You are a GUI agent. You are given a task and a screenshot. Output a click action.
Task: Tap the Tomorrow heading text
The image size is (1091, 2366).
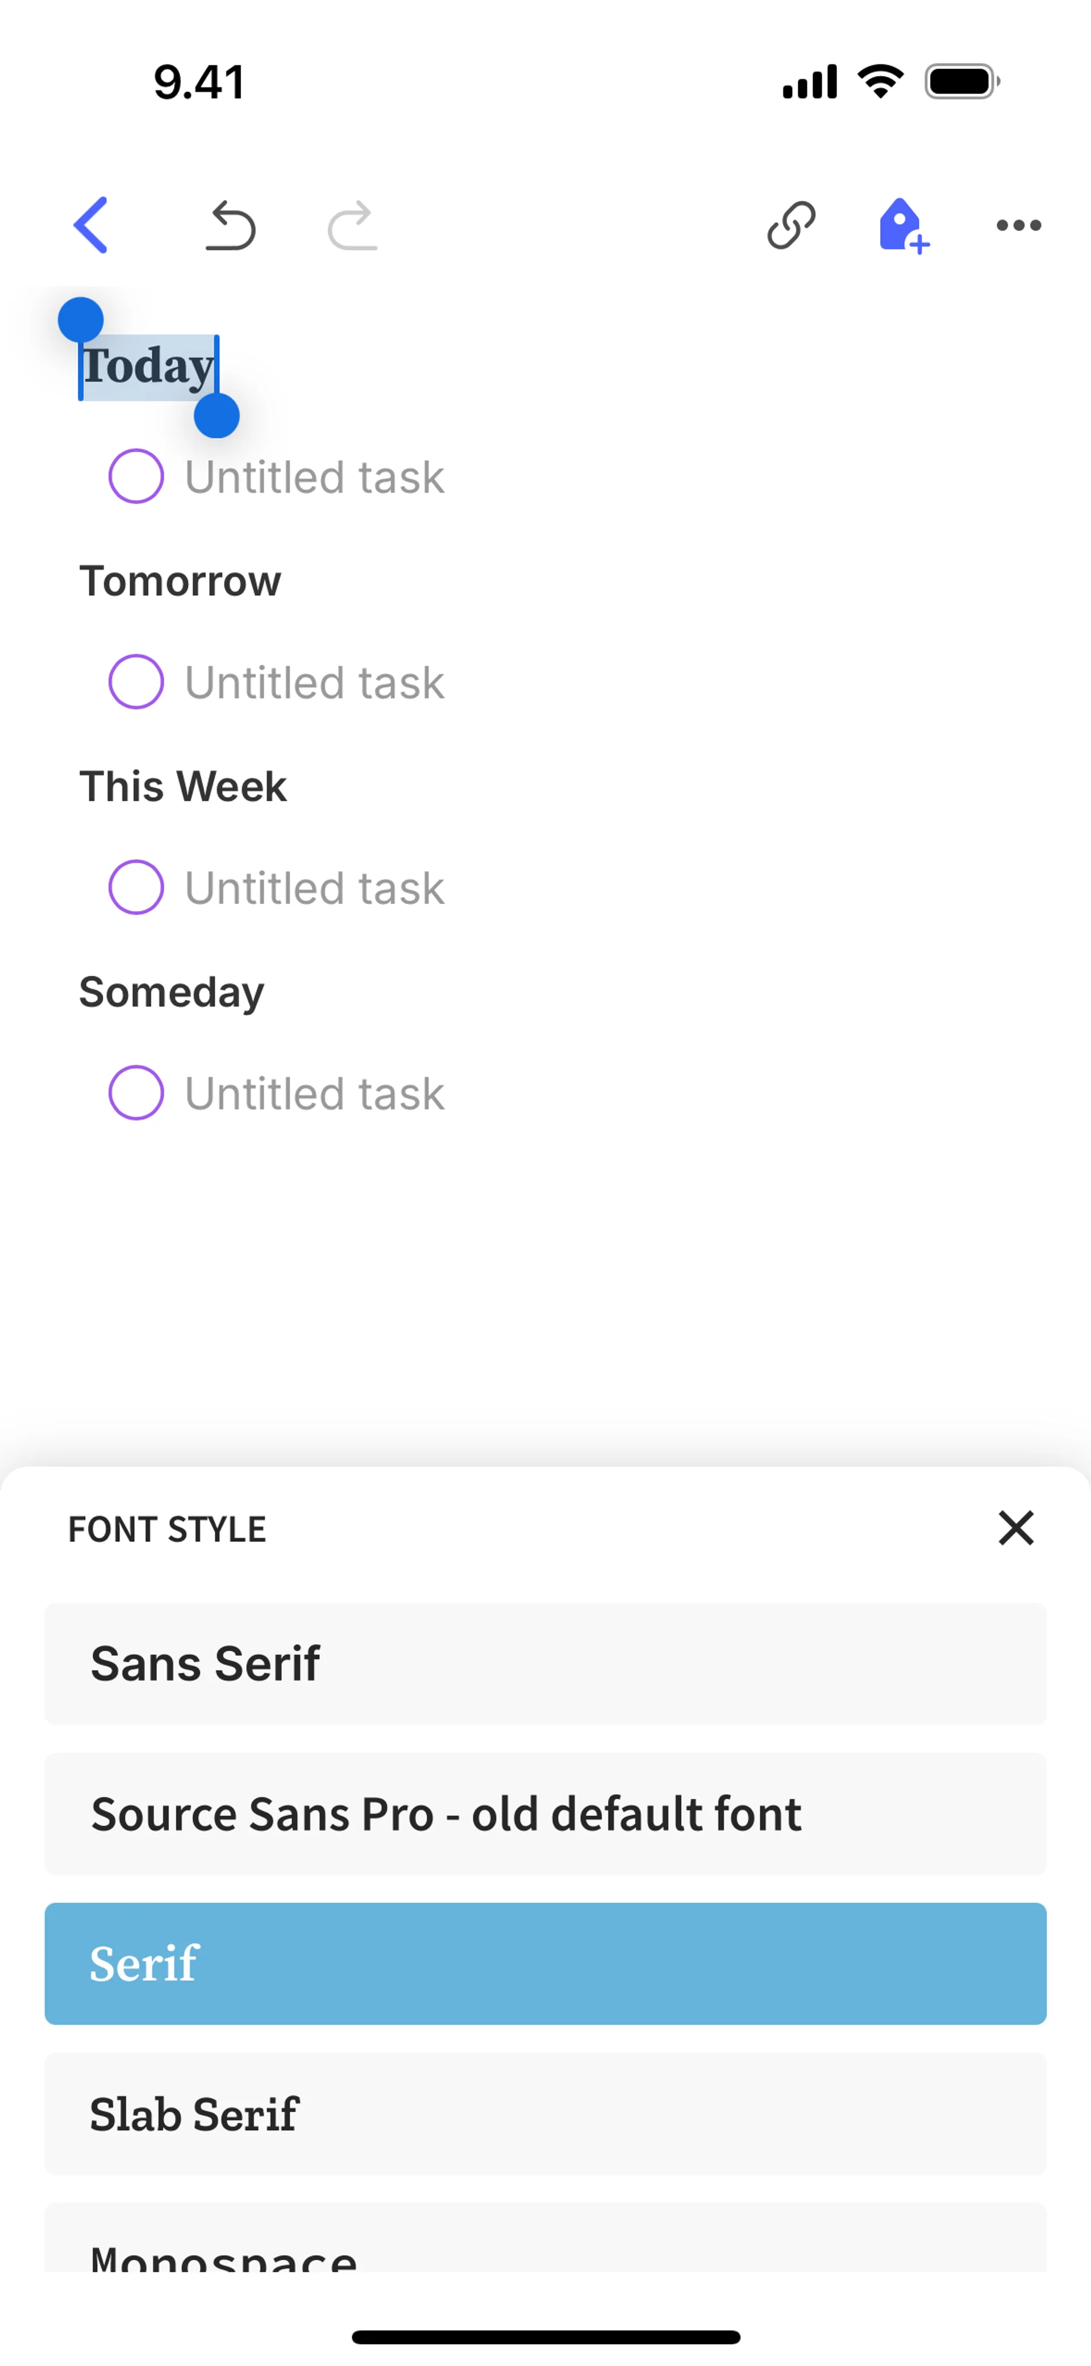click(180, 582)
